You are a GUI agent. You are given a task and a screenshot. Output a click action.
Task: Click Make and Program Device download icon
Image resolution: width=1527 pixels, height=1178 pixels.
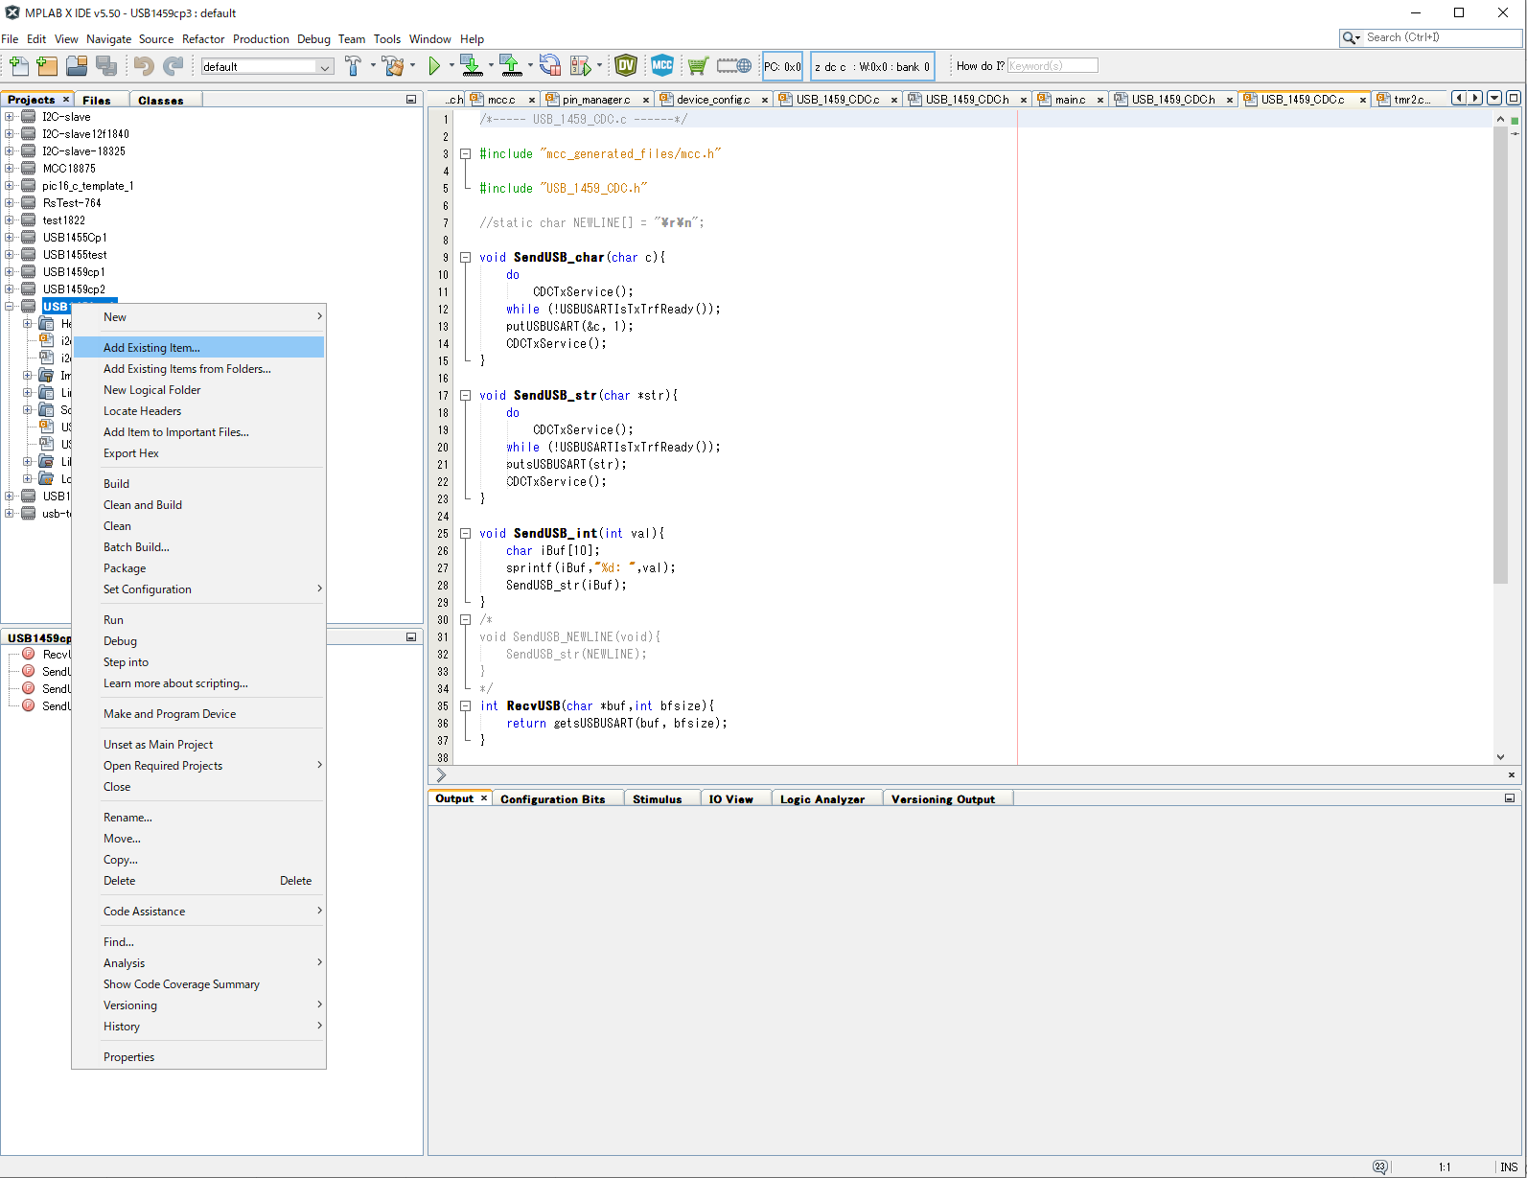click(x=471, y=65)
